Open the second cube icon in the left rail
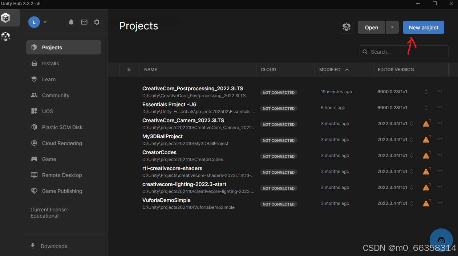Image resolution: width=458 pixels, height=256 pixels. (6, 36)
